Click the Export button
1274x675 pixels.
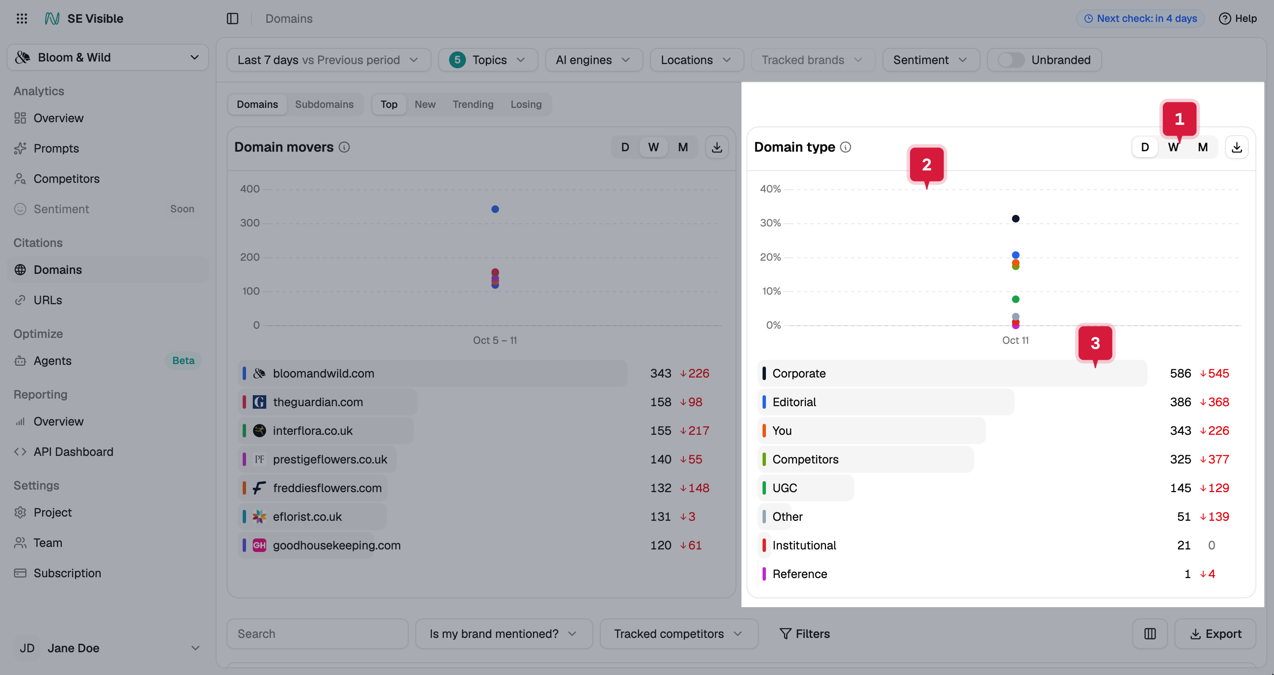1215,634
